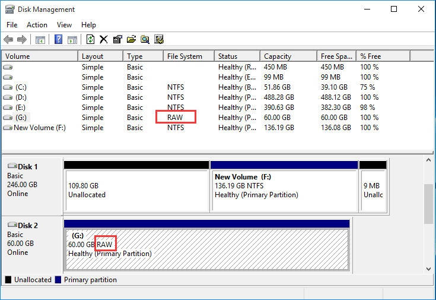
Task: Click the down arrow of the vertical scrollbar
Action: (429, 269)
